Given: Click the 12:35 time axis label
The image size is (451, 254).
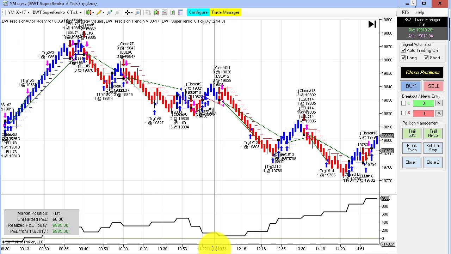Looking at the screenshot, I should click(x=281, y=249).
